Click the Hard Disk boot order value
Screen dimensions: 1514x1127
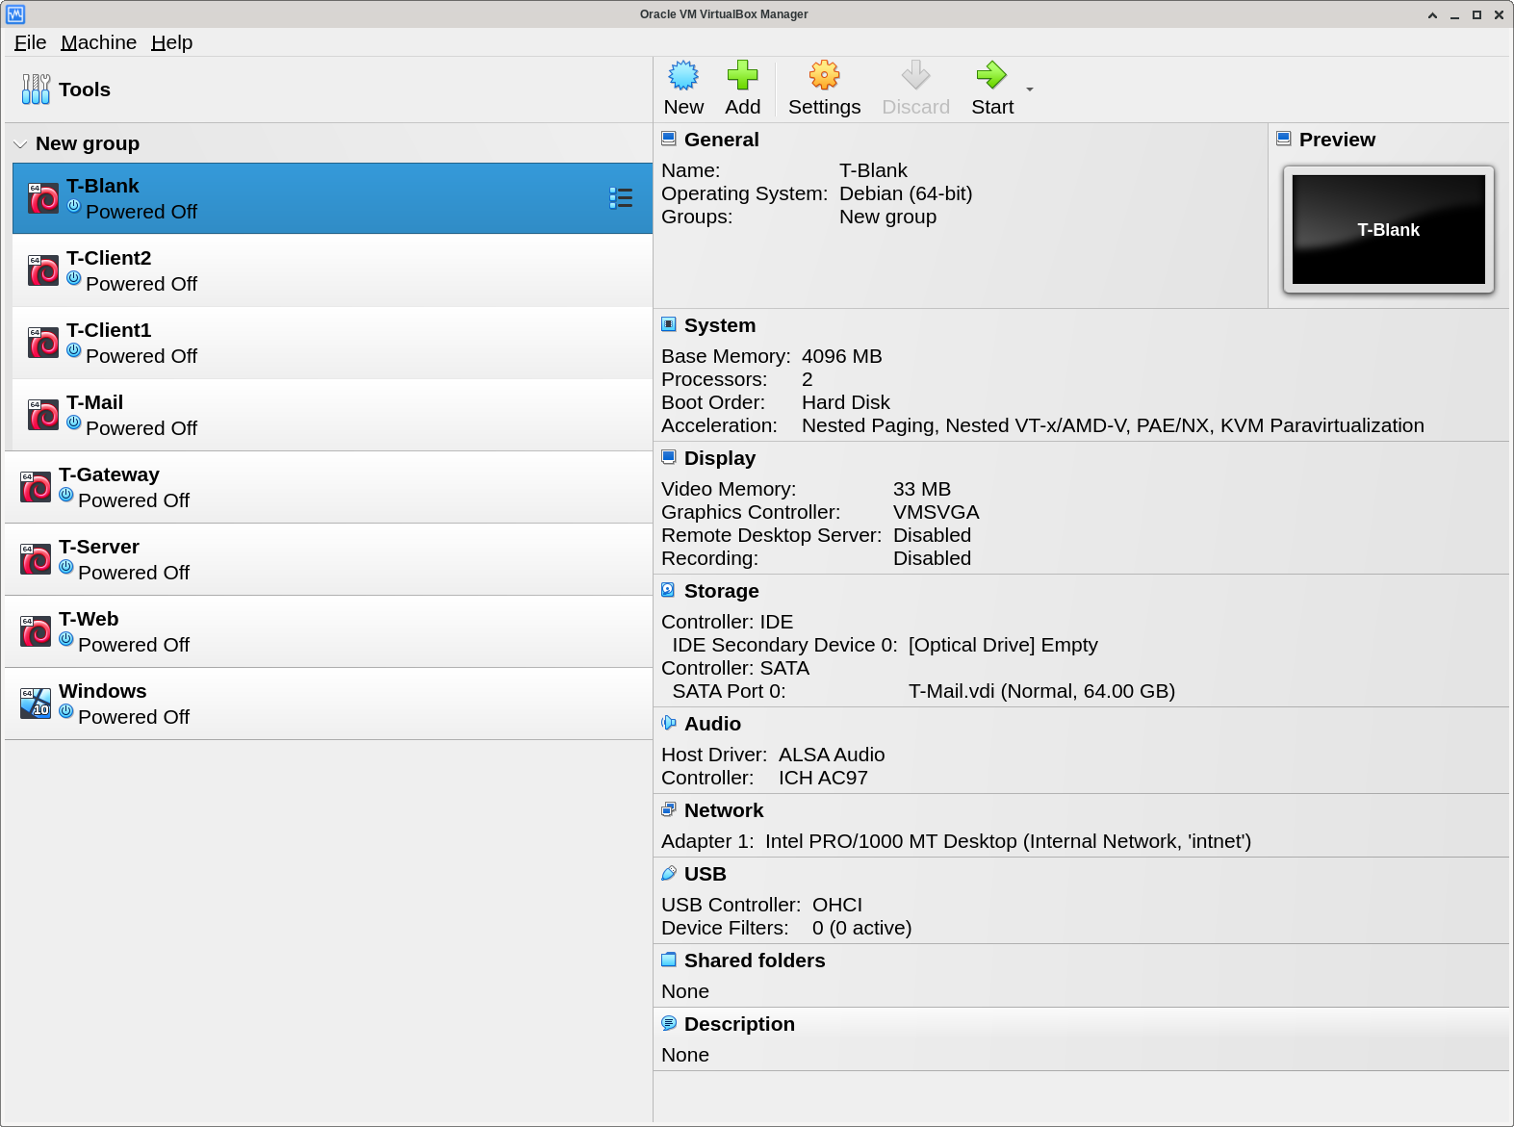pyautogui.click(x=845, y=402)
